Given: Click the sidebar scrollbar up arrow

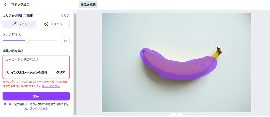Looking at the screenshot, I should coord(75,12).
